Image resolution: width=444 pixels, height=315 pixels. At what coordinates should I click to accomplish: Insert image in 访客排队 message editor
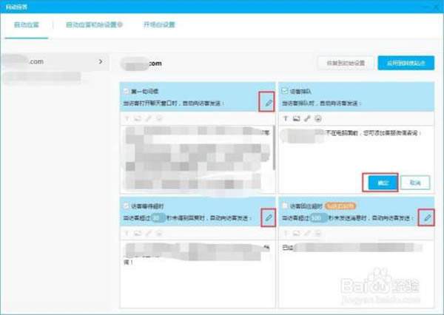point(297,118)
